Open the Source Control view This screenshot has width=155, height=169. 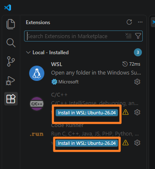[11, 61]
